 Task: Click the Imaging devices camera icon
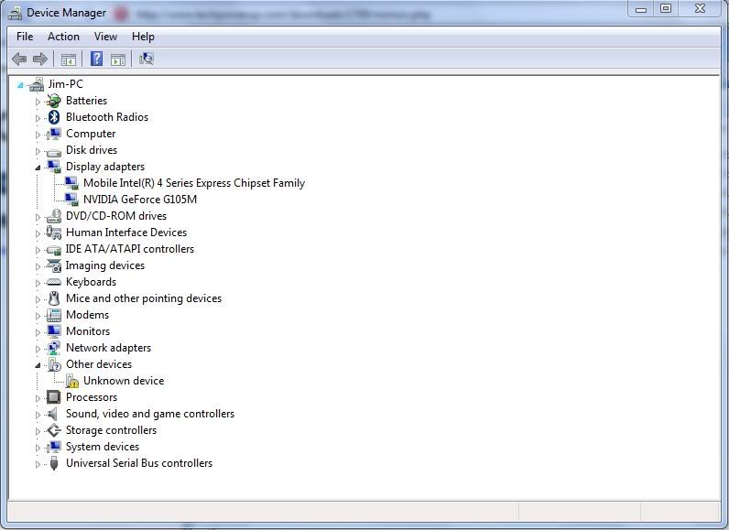(x=54, y=265)
